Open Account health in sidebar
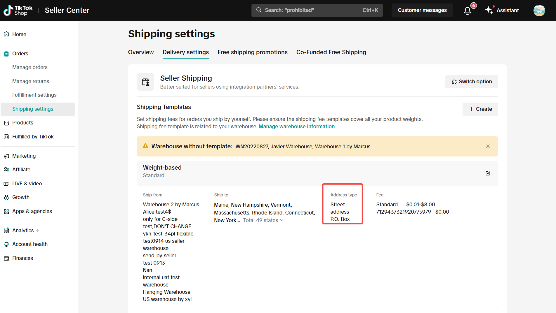This screenshot has width=556, height=313. tap(30, 244)
